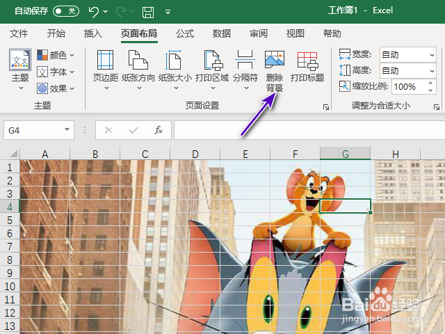Select column H header
Viewport: 445px width, 334px height.
396,154
